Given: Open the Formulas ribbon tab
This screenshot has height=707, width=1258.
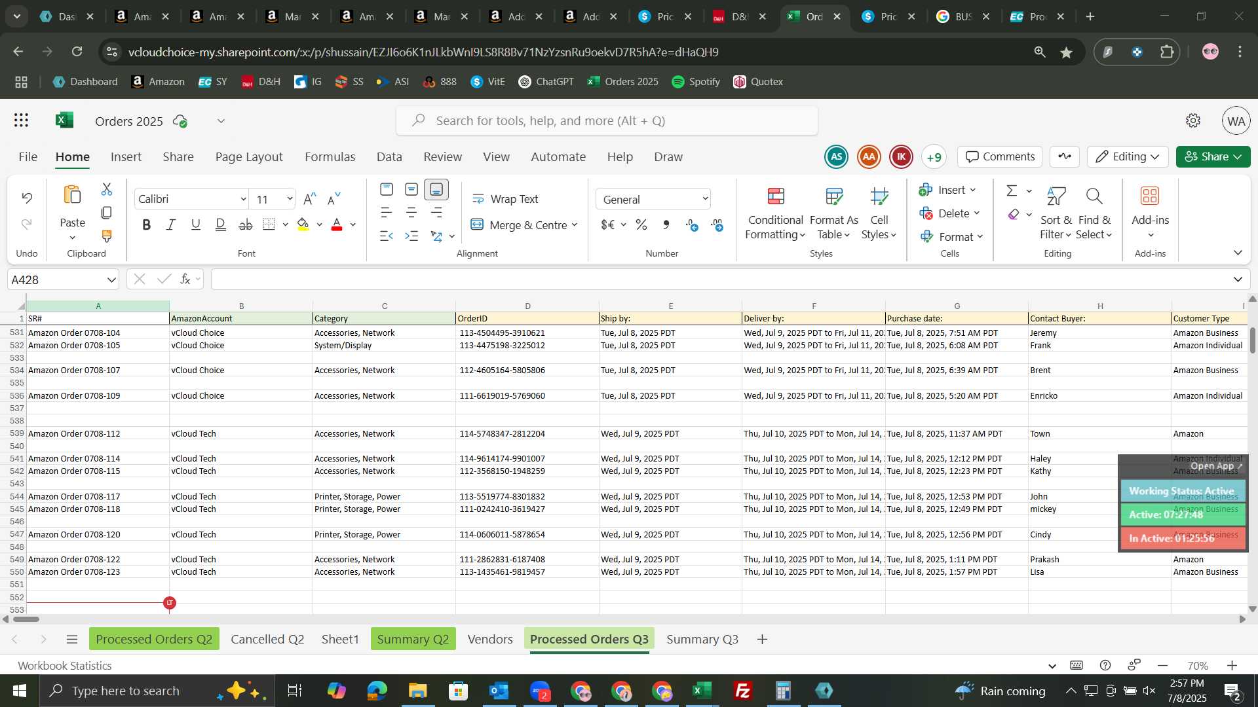Looking at the screenshot, I should (x=330, y=157).
